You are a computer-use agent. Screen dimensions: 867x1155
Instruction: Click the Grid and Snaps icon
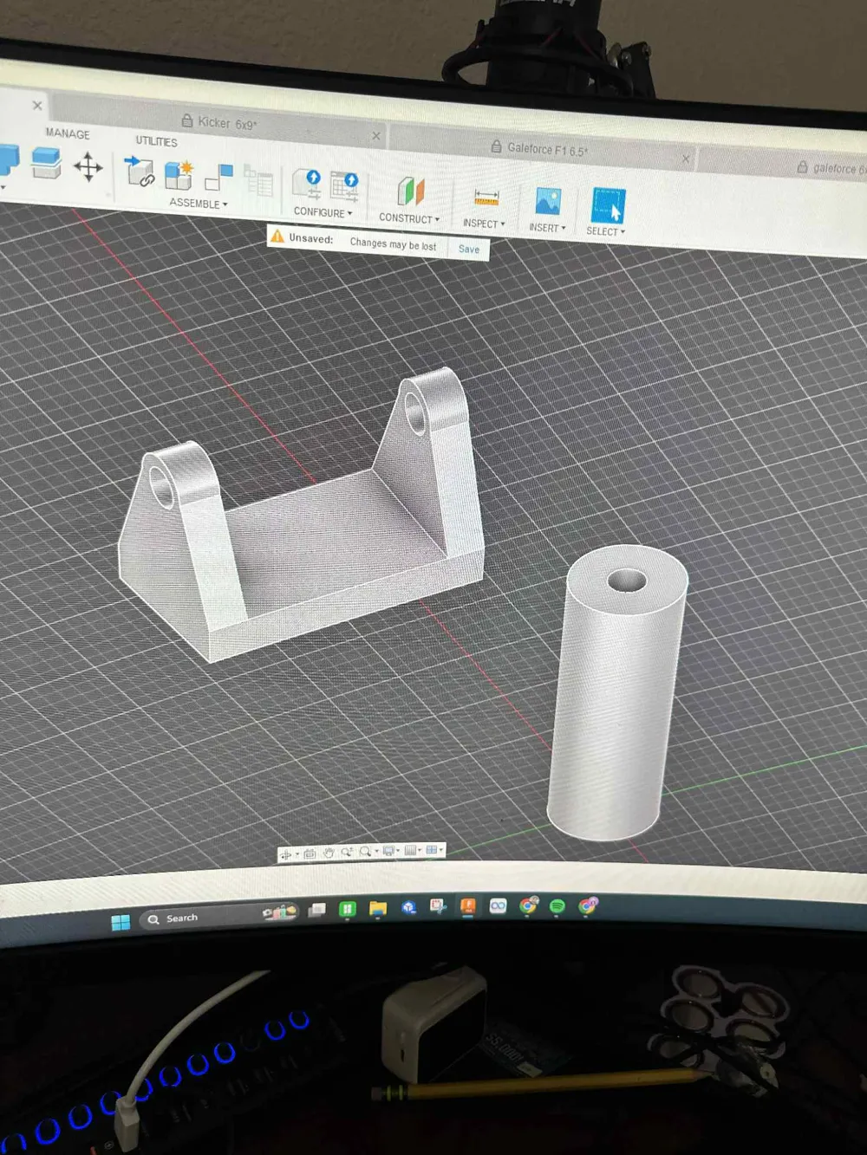(410, 850)
